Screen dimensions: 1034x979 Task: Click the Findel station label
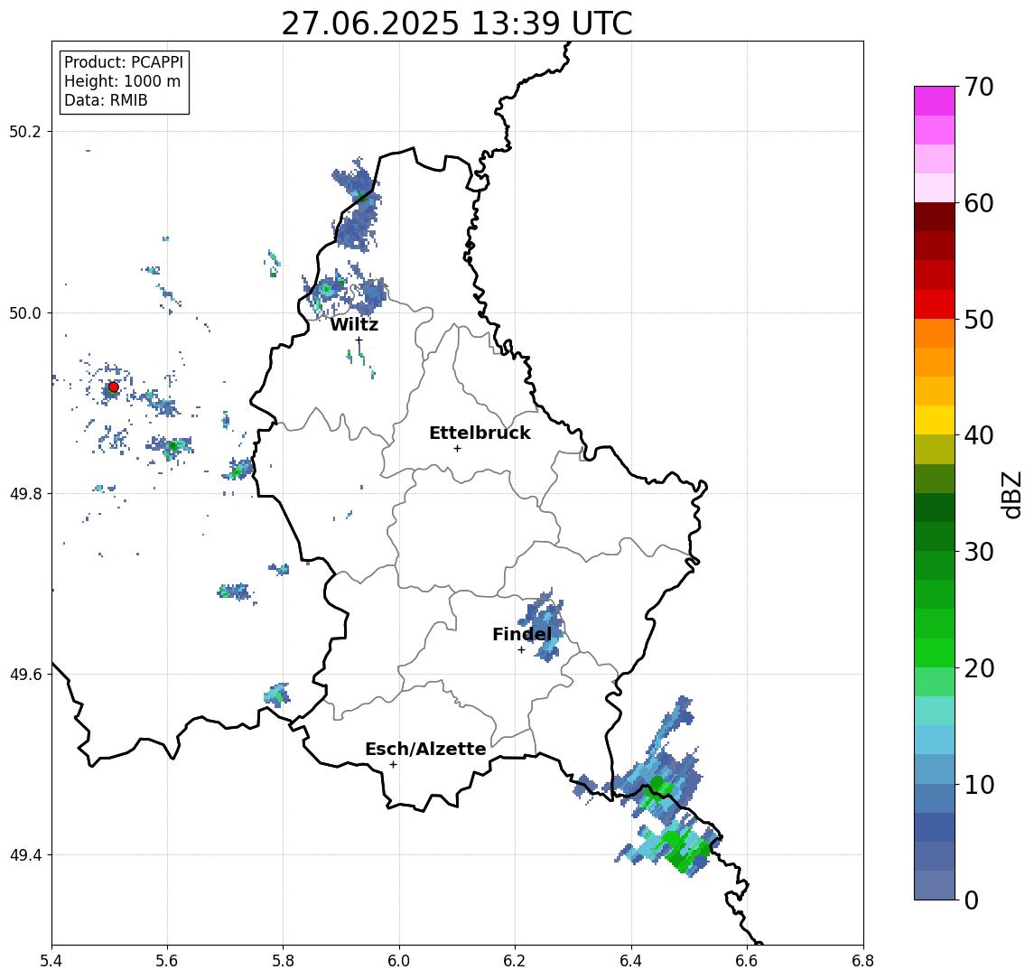(522, 635)
